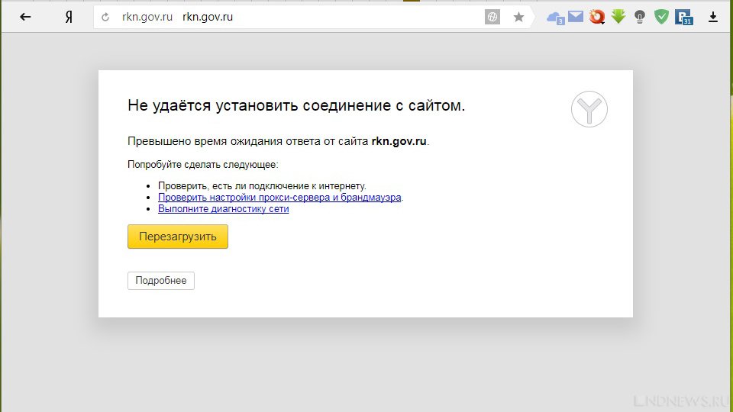Open the mail envelope extension
The height and width of the screenshot is (412, 733).
coord(576,16)
